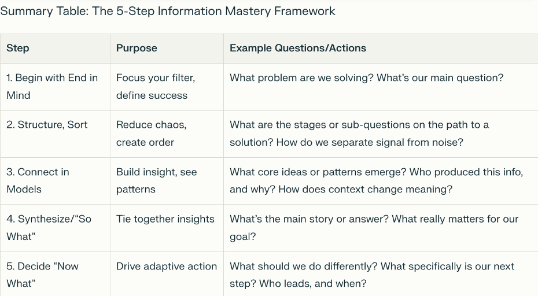Select the '1. Begin with End in Mind' cell

pos(52,86)
